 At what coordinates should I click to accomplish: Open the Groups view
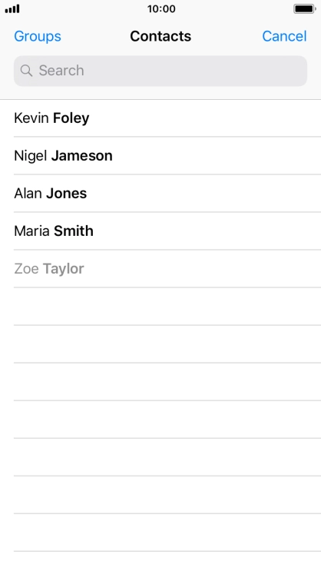pos(38,36)
